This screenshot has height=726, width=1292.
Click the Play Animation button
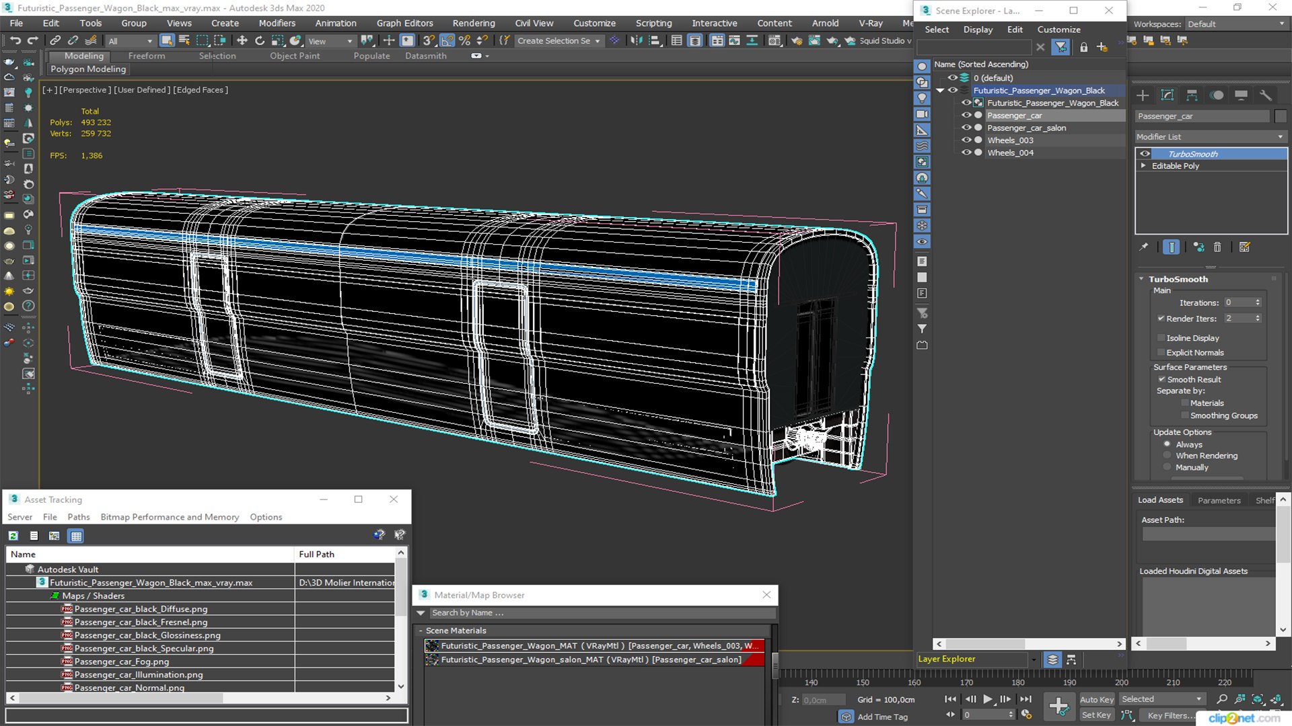(987, 699)
